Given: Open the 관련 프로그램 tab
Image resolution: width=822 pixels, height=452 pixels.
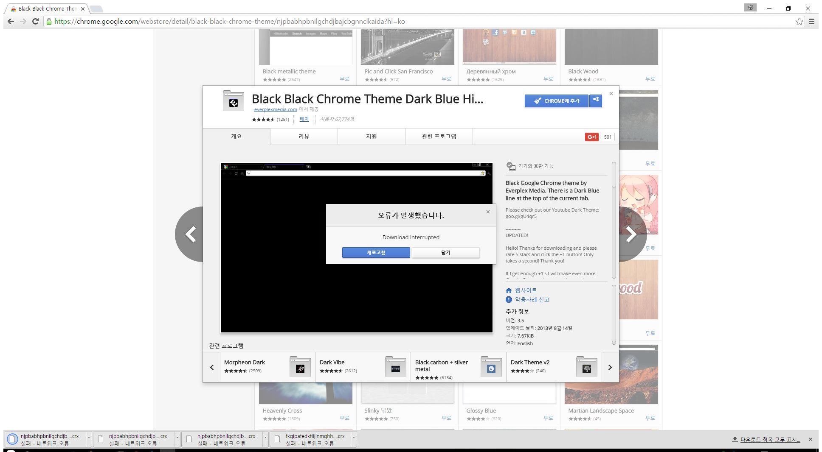Looking at the screenshot, I should click(439, 137).
